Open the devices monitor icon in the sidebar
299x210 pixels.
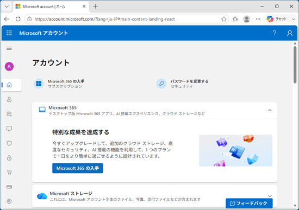[x=9, y=129]
